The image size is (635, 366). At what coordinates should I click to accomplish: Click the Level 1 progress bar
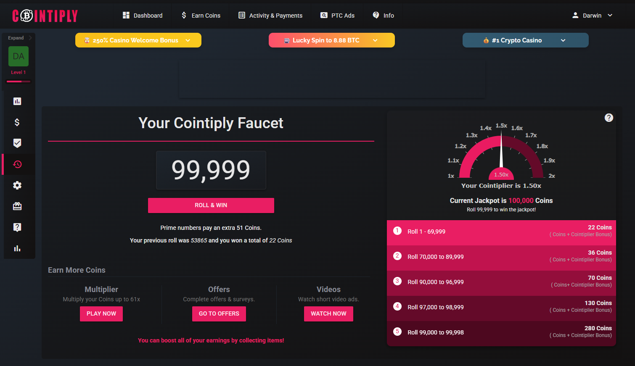[x=19, y=81]
